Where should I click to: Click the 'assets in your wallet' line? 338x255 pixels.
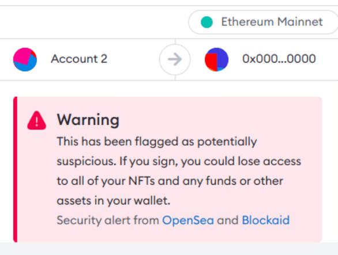[114, 201]
